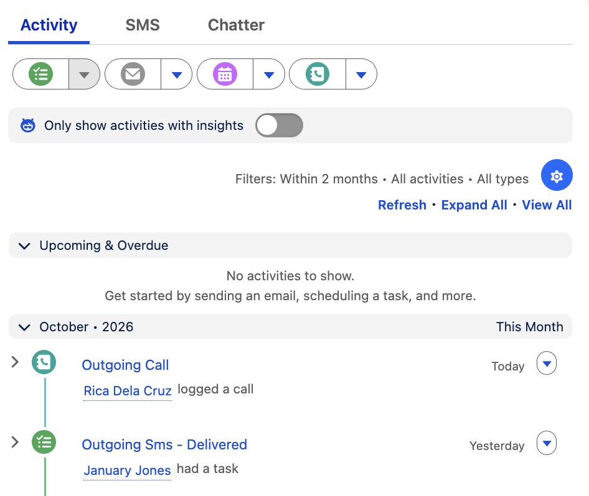Open the dropdown arrow next to New Event

click(x=269, y=74)
